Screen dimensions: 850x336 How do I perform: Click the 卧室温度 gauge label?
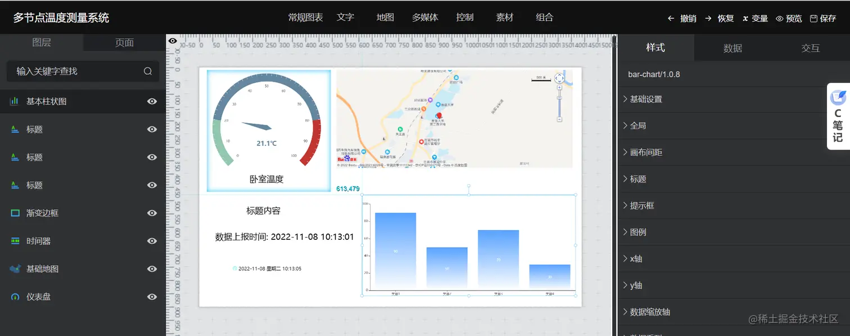pyautogui.click(x=266, y=180)
